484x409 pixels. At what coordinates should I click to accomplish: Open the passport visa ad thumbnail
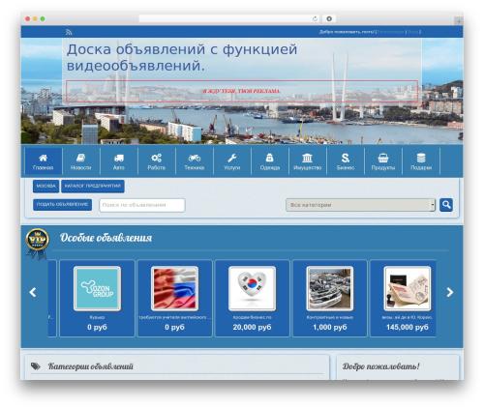tap(408, 288)
